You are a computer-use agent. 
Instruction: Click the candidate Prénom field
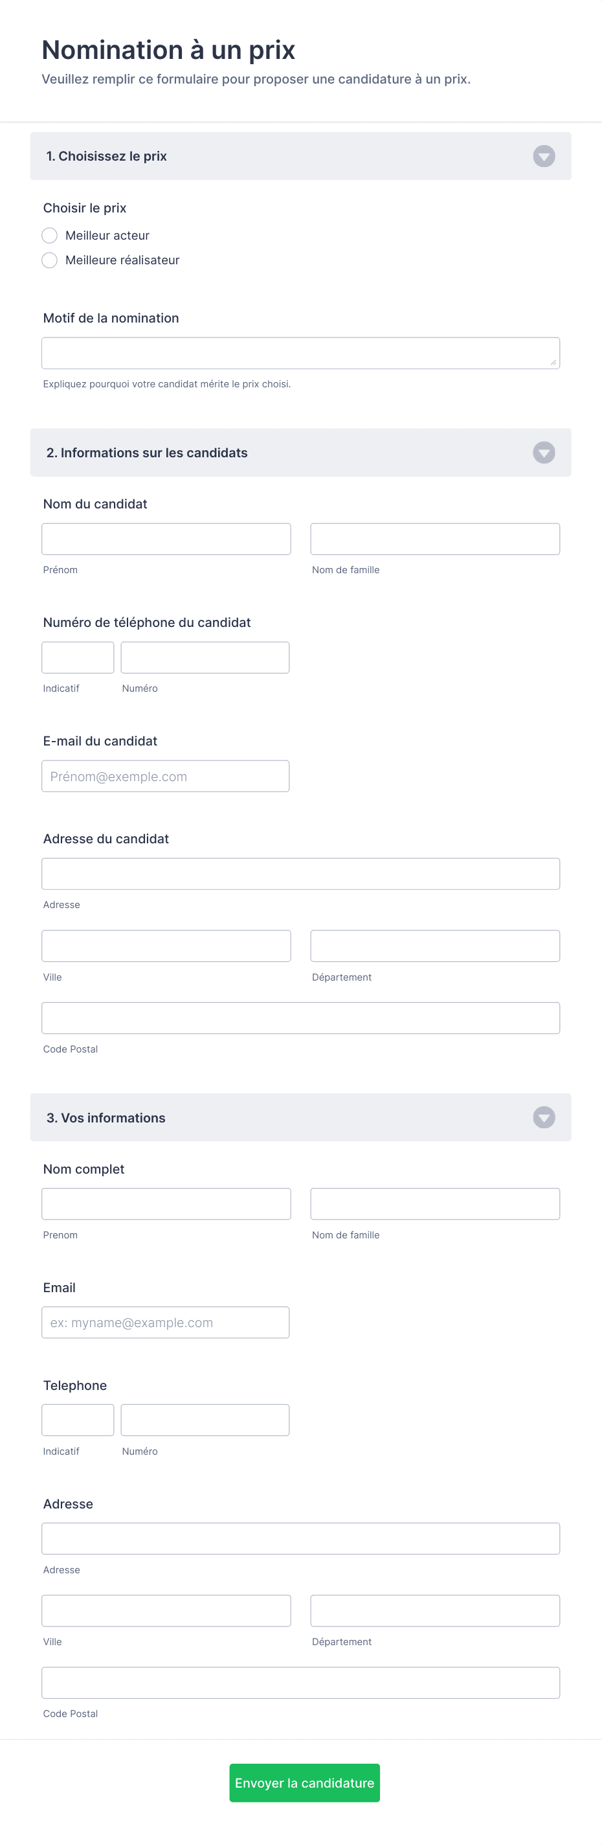166,539
